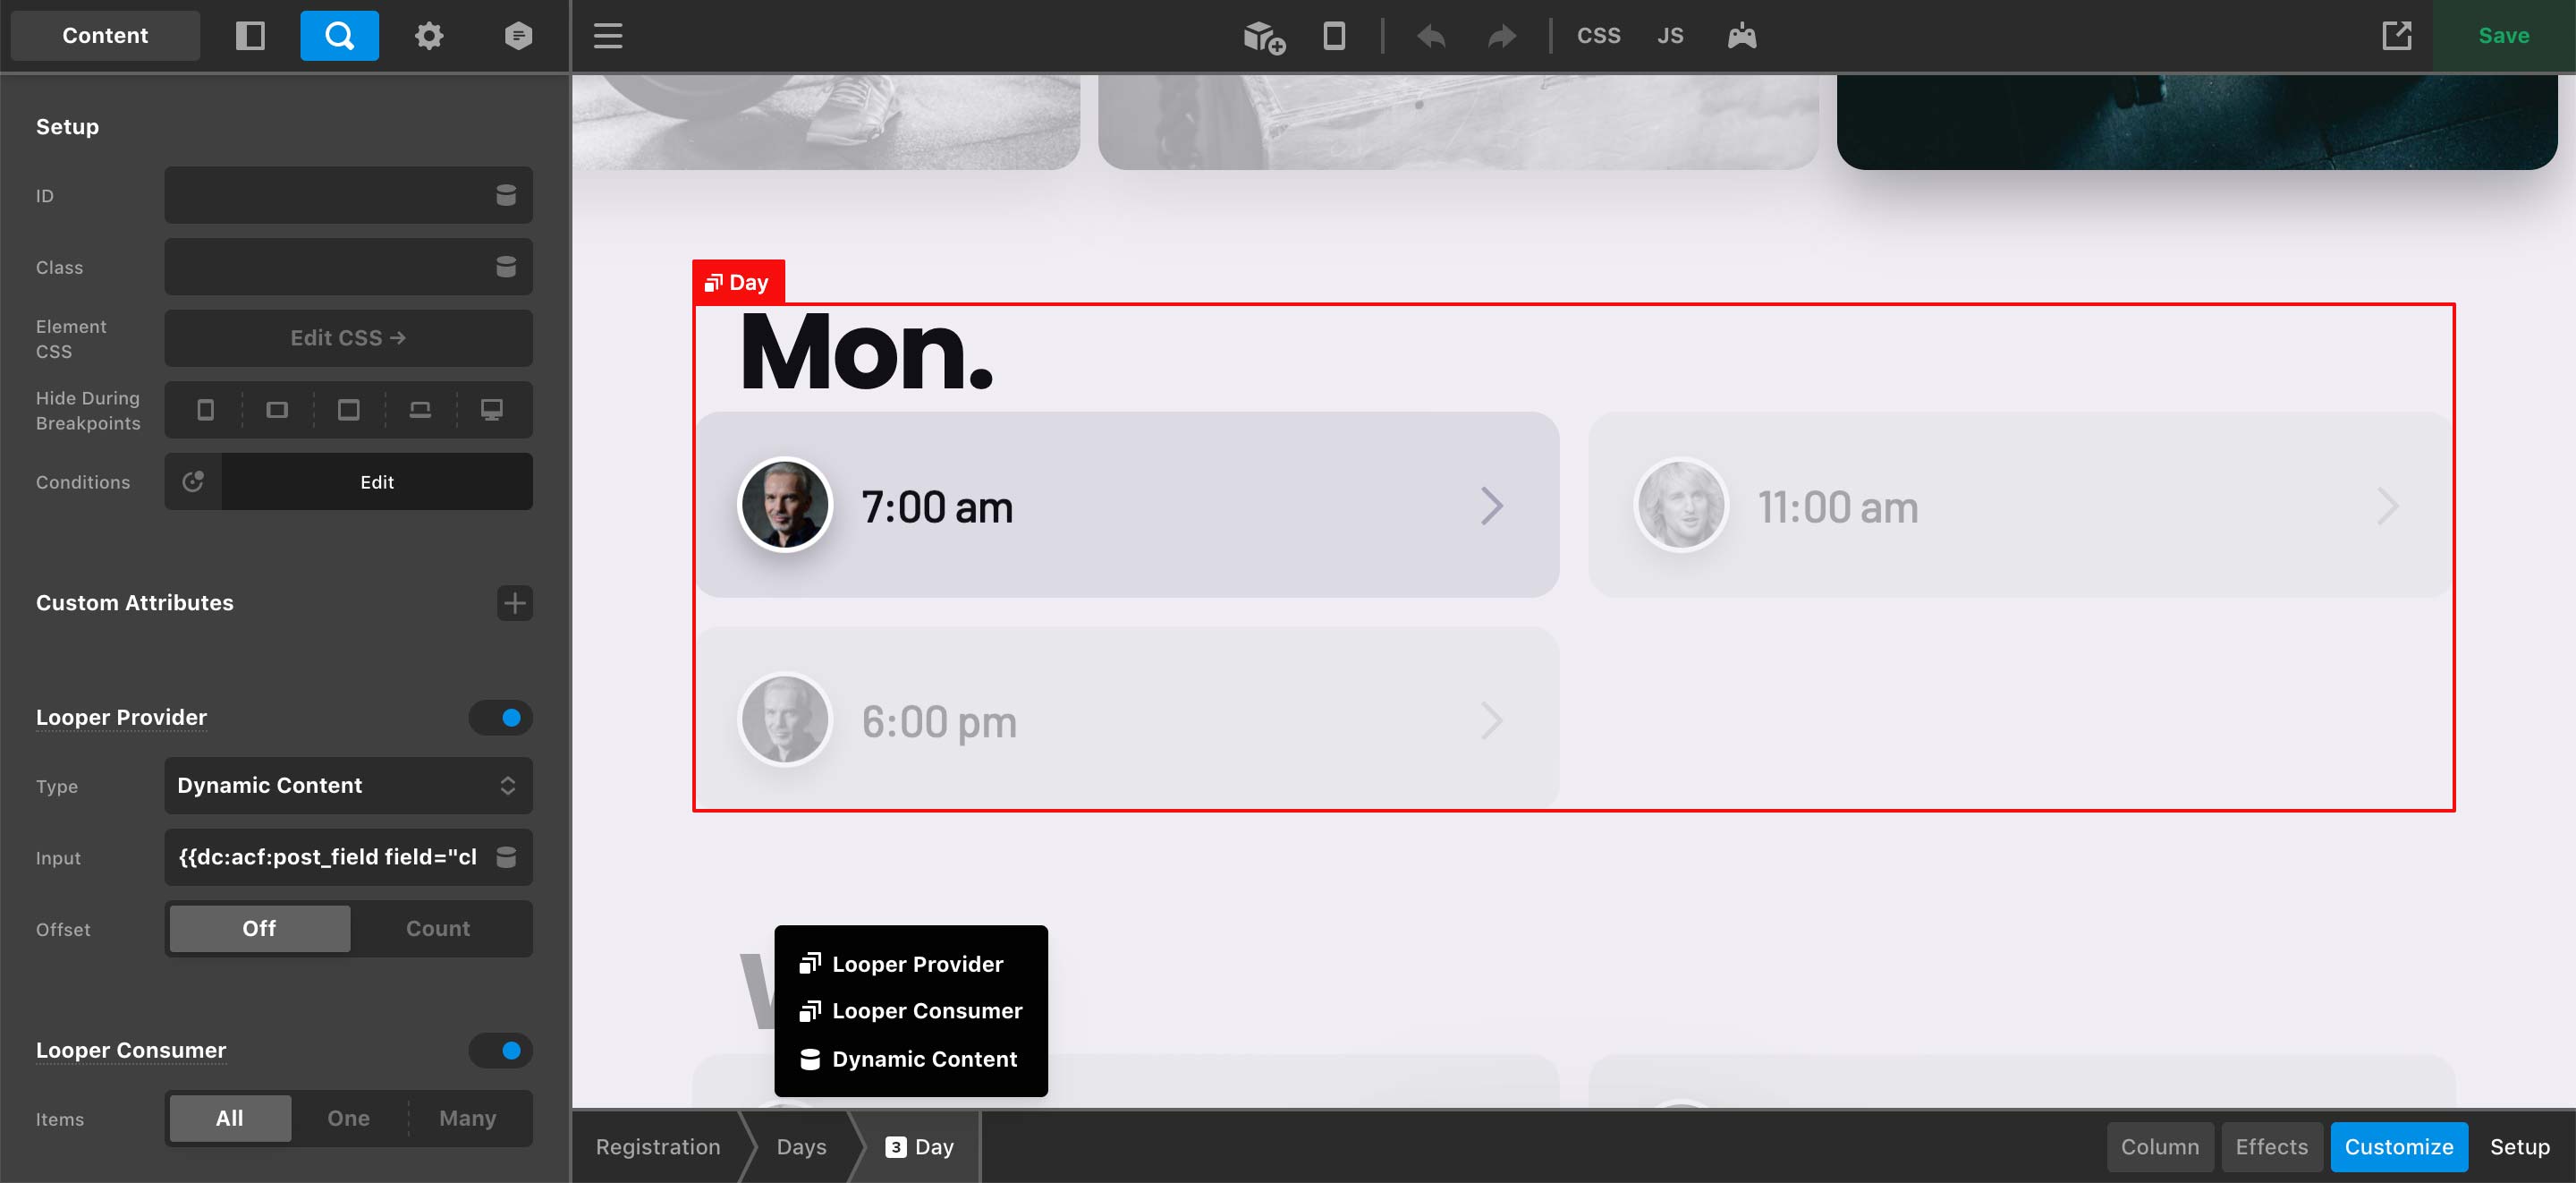This screenshot has height=1183, width=2576.
Task: Click the JS editor icon in toolbar
Action: 1665,35
